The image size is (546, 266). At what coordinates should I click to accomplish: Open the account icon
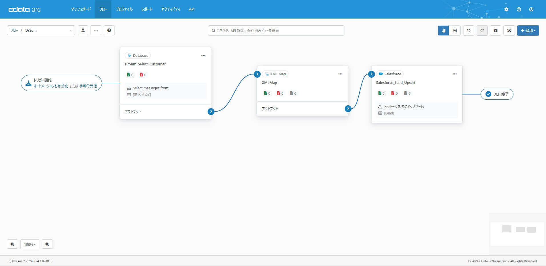[531, 9]
